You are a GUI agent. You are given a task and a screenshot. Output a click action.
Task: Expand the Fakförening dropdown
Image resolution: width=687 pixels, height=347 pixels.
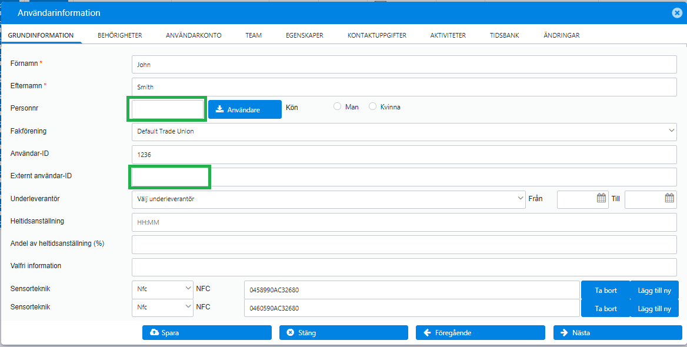coord(404,131)
